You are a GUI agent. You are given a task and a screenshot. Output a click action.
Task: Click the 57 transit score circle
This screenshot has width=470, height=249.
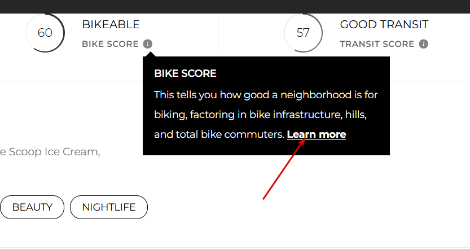303,33
